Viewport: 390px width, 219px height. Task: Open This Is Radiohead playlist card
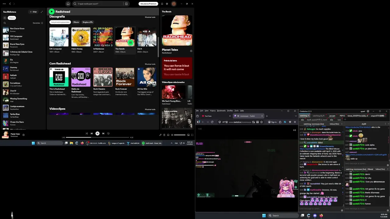coord(59,82)
